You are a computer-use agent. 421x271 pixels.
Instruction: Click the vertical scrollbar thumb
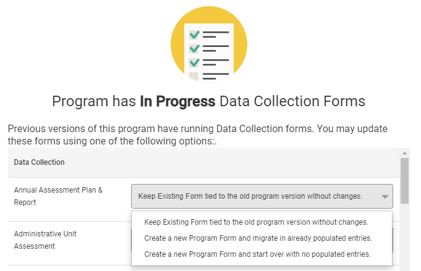click(x=404, y=180)
